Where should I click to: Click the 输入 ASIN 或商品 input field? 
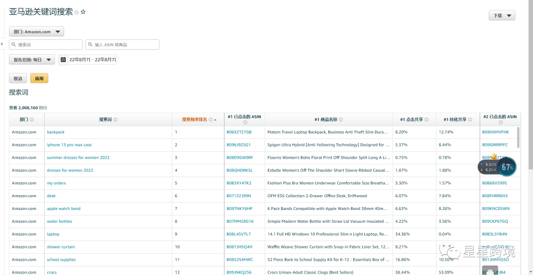[122, 45]
